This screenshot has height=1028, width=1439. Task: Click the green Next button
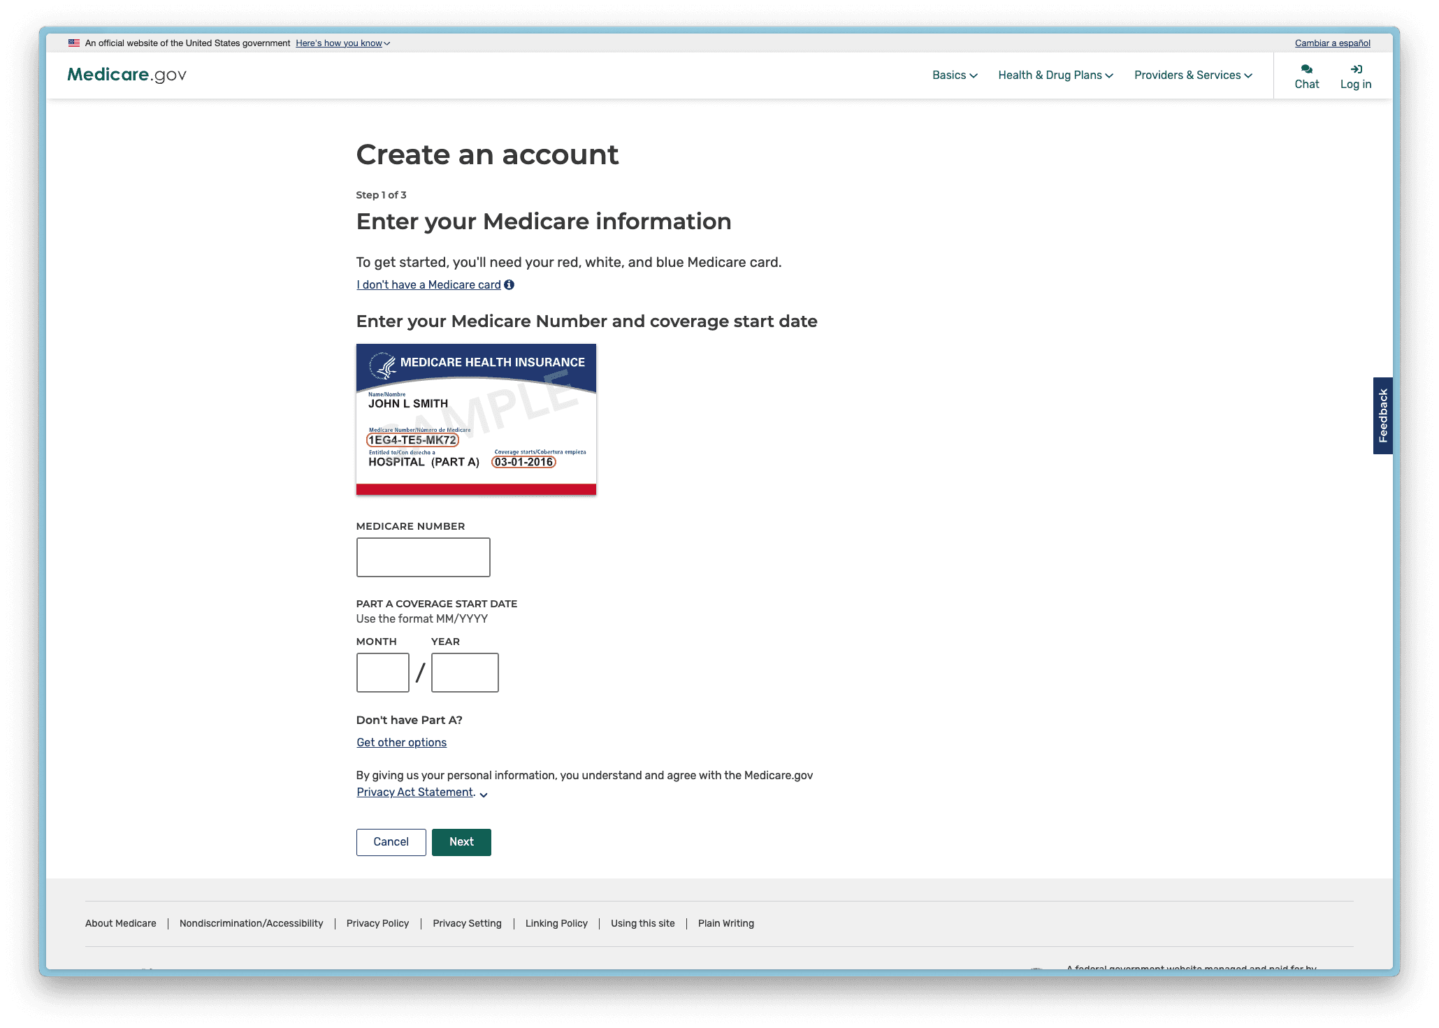461,842
